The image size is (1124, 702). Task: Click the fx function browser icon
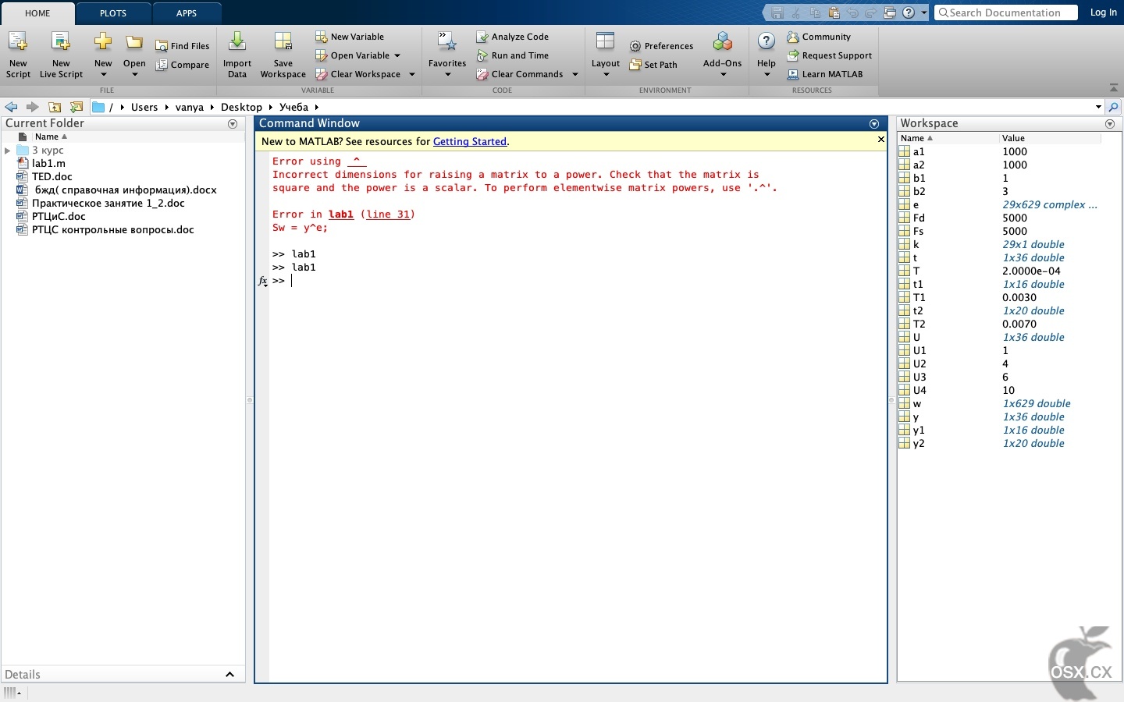tap(263, 281)
